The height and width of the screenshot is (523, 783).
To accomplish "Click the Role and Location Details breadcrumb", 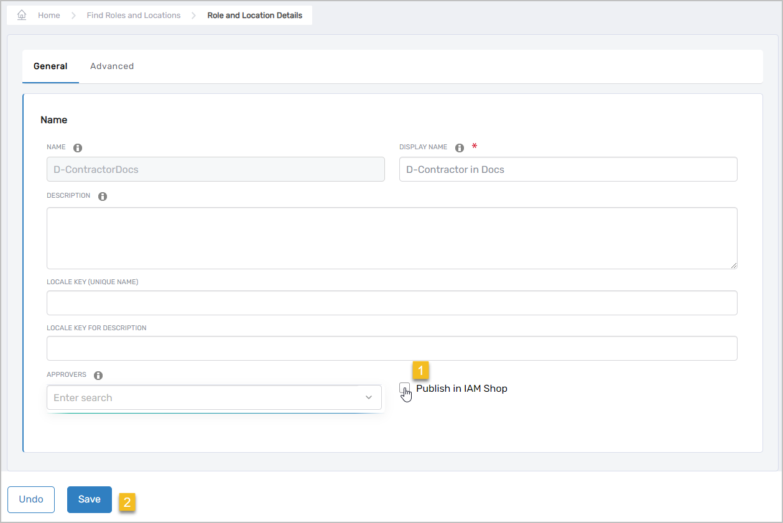I will 255,15.
